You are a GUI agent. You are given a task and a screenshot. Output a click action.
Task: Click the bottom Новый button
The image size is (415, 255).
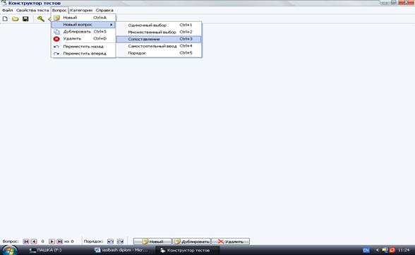point(152,242)
